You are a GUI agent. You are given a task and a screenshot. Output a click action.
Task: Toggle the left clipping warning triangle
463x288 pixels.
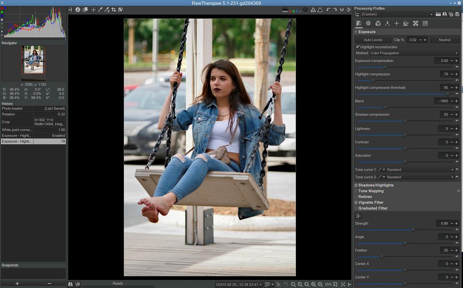tap(313, 10)
